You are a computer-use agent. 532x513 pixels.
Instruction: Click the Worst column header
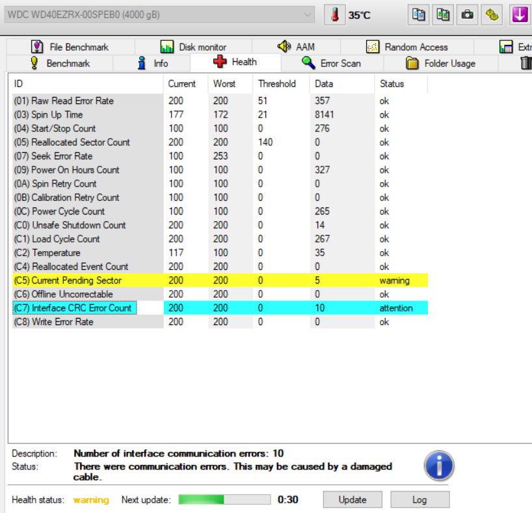(x=230, y=84)
